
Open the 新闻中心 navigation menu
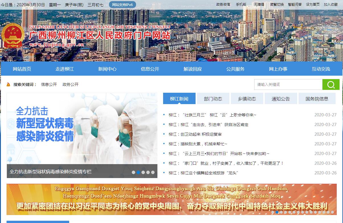pyautogui.click(x=107, y=69)
